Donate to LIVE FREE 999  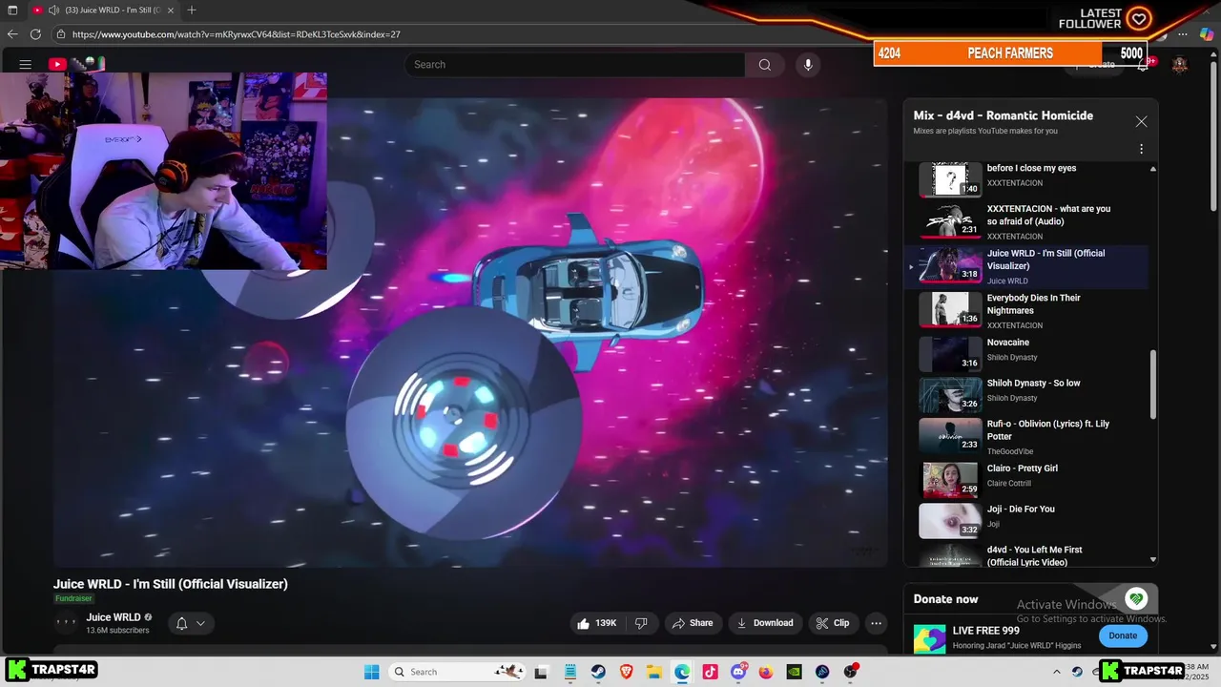(1123, 635)
